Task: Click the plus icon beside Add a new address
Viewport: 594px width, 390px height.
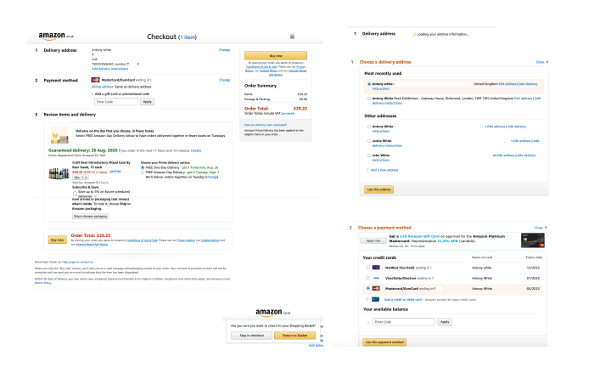Action: tap(369, 170)
